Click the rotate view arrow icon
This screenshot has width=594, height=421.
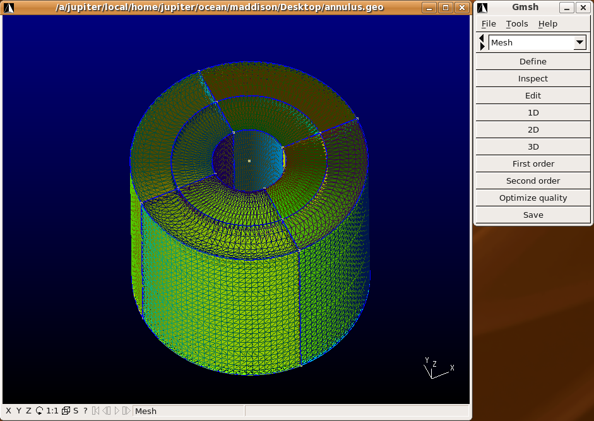click(x=39, y=411)
